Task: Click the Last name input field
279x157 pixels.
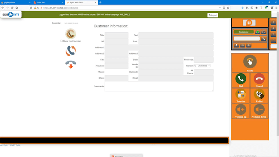Action: tap(176, 41)
